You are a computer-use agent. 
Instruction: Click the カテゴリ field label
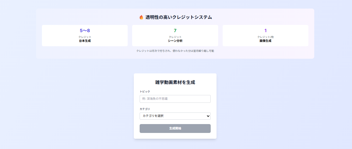(145, 109)
